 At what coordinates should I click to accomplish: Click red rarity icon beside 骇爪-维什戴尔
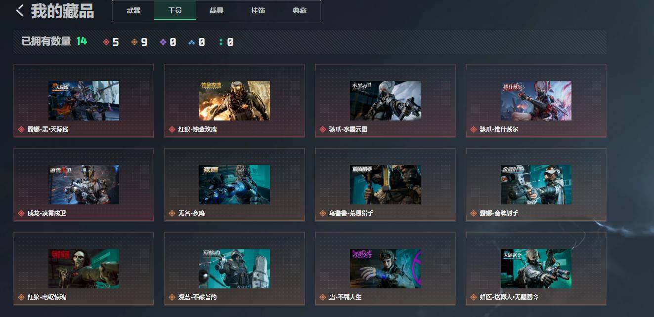474,129
